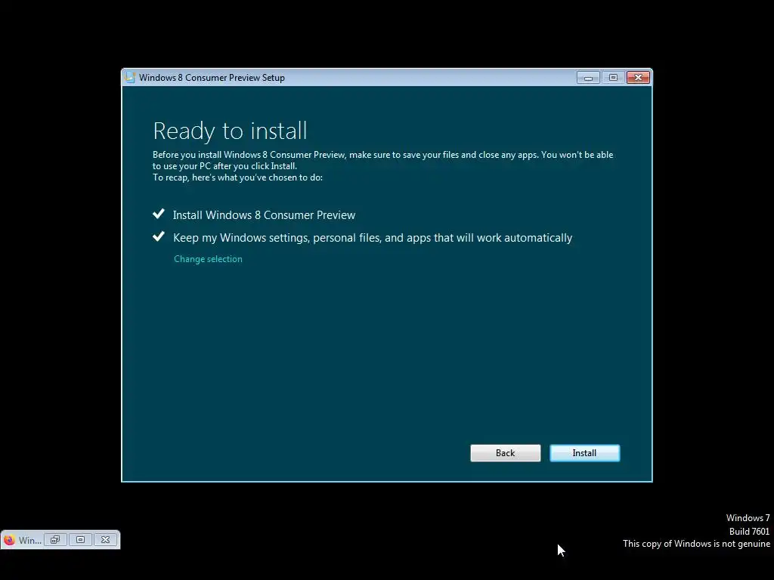The height and width of the screenshot is (580, 774).
Task: Click 'Install Windows 8 Consumer Preview' text
Action: (x=264, y=215)
